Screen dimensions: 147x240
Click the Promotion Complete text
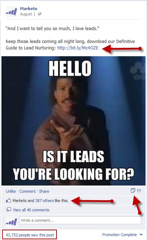[119, 235]
